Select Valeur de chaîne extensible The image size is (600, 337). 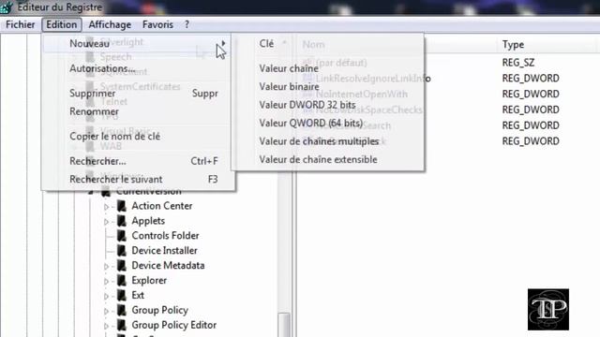(318, 160)
